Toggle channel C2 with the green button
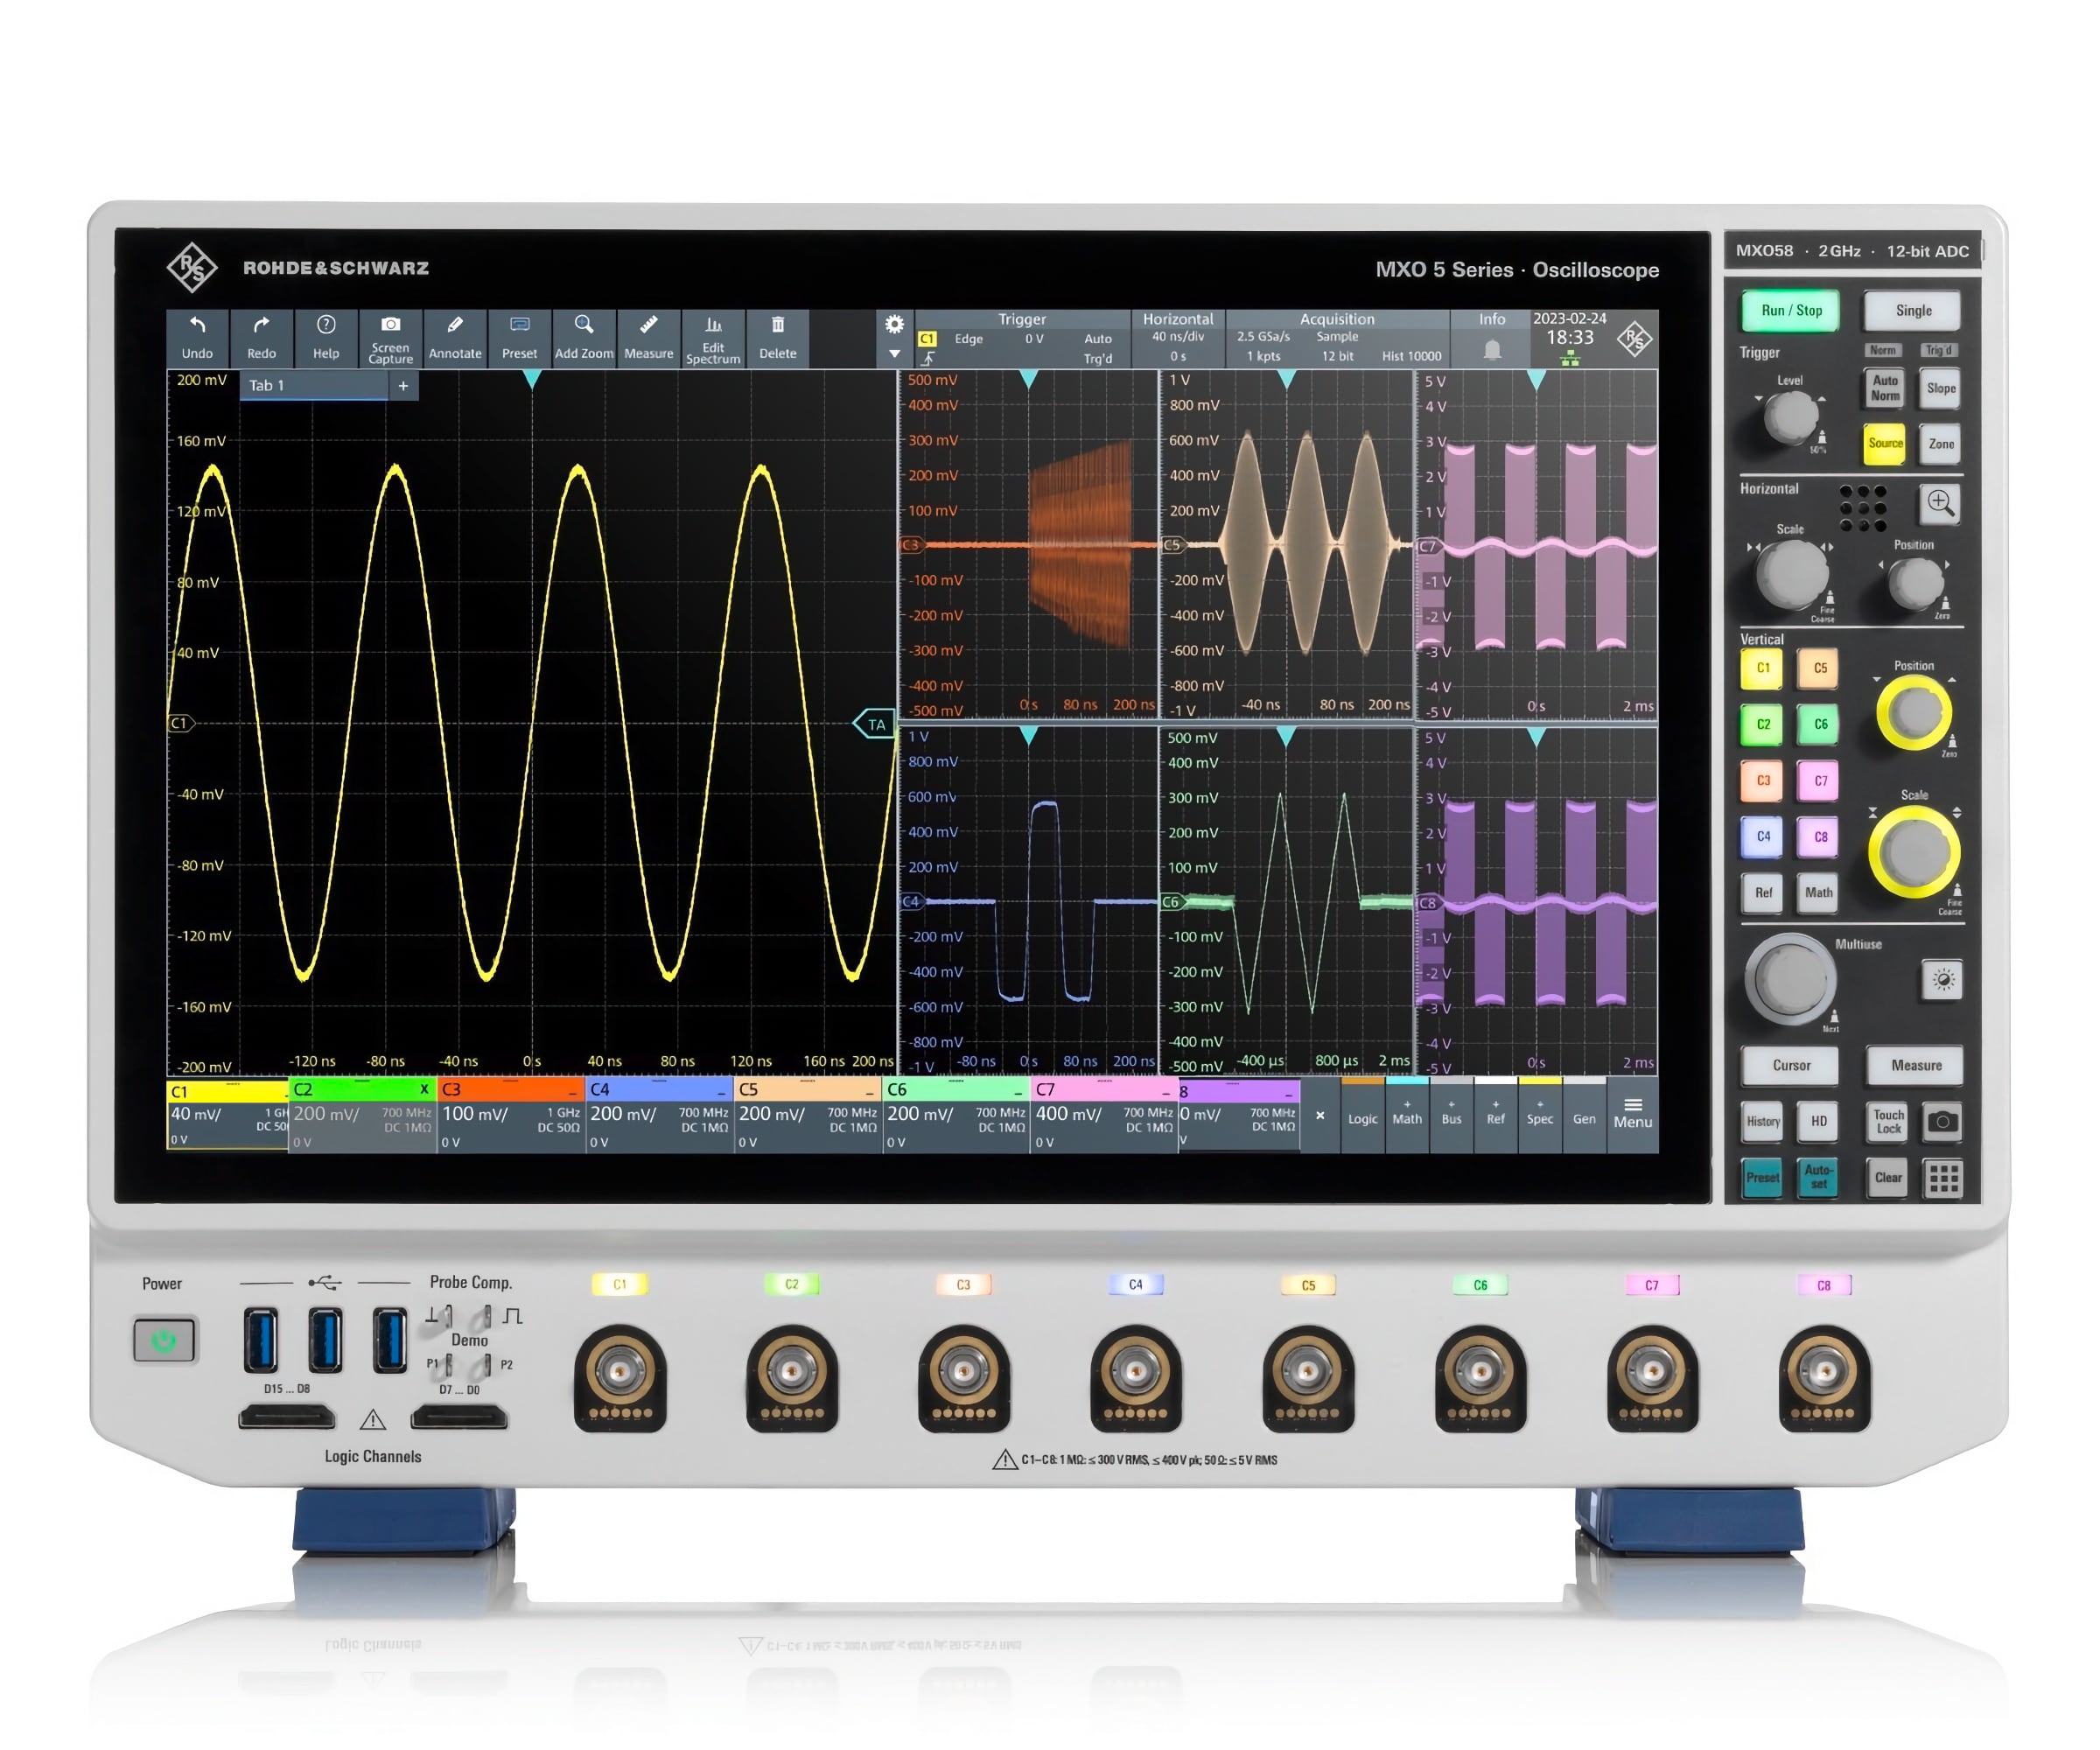Viewport: 2100px width, 1750px height. 1762,725
